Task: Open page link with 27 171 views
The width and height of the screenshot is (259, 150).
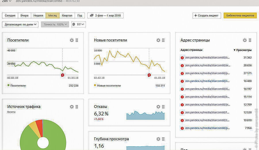Action: coord(207,73)
